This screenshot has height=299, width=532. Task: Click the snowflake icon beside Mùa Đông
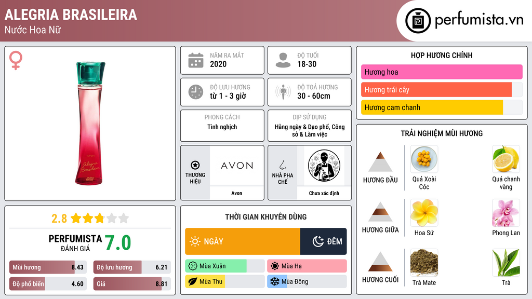point(275,282)
